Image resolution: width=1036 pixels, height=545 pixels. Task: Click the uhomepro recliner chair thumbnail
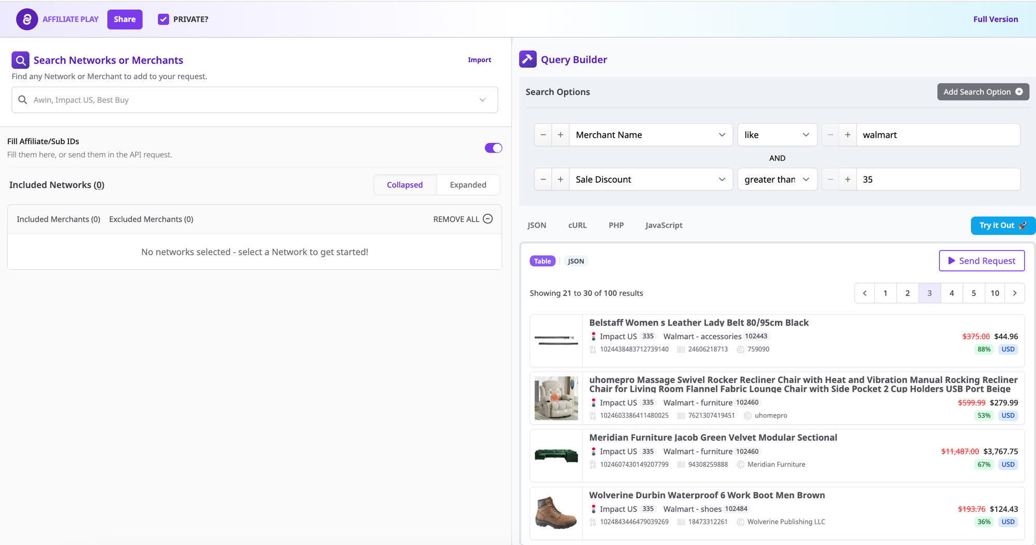click(x=556, y=398)
